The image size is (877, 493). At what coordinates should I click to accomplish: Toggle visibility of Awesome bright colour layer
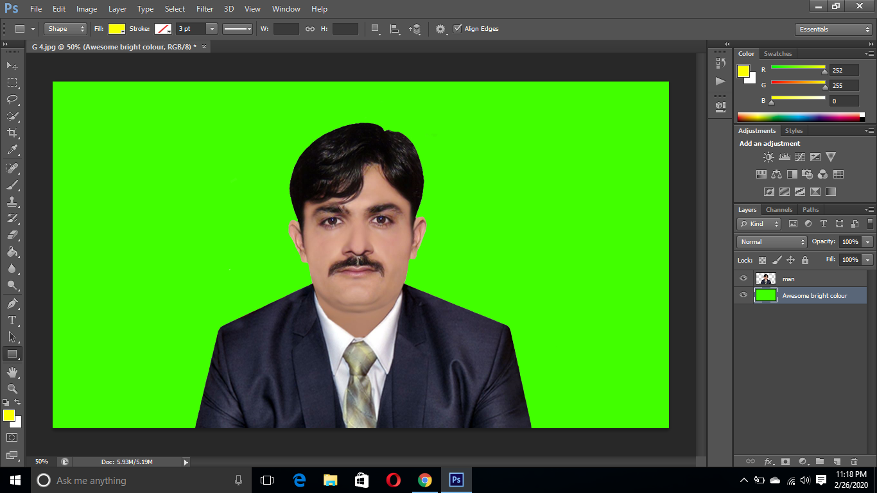tap(743, 295)
